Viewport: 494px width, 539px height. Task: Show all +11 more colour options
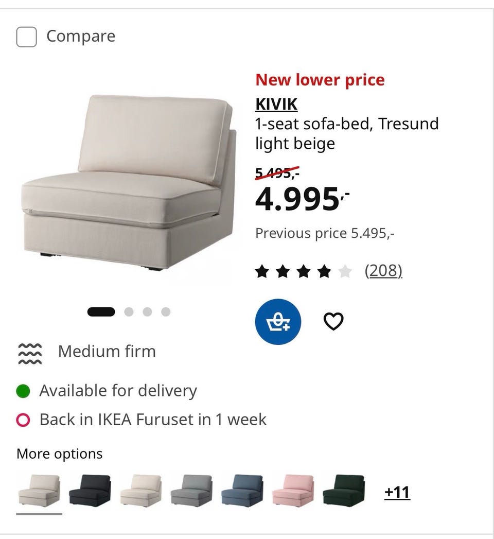pos(397,492)
